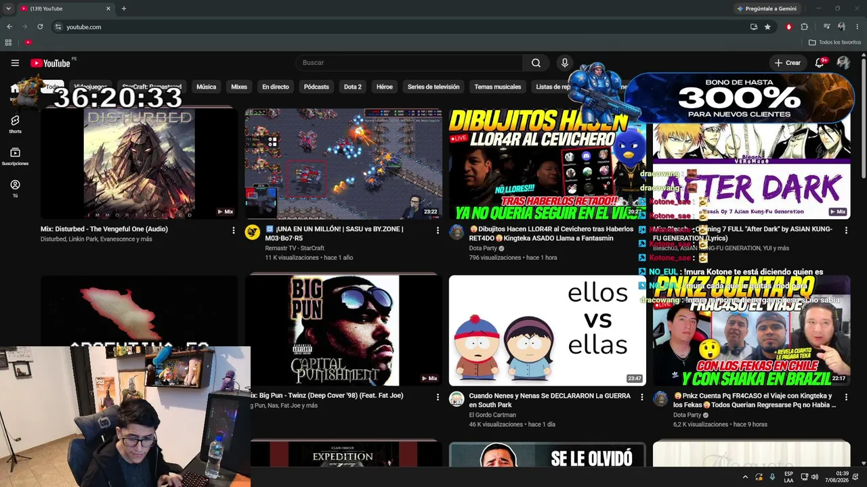Viewport: 867px width, 487px height.
Task: Open options for Cuando Nenes y Nenas video
Action: [x=642, y=397]
